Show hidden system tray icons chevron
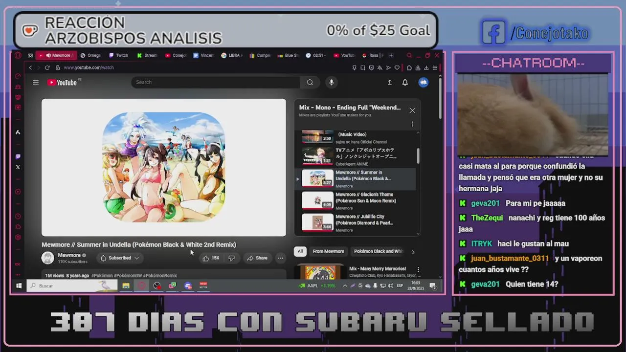 345,286
